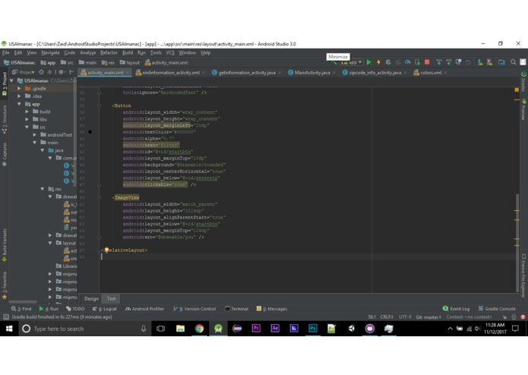The image size is (528, 375).
Task: Collapse the res folder in tree
Action: (x=43, y=189)
